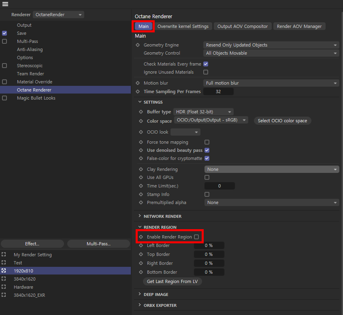Toggle Force tone mapping checkbox
Viewport: 343px width, 315px height.
tap(207, 142)
